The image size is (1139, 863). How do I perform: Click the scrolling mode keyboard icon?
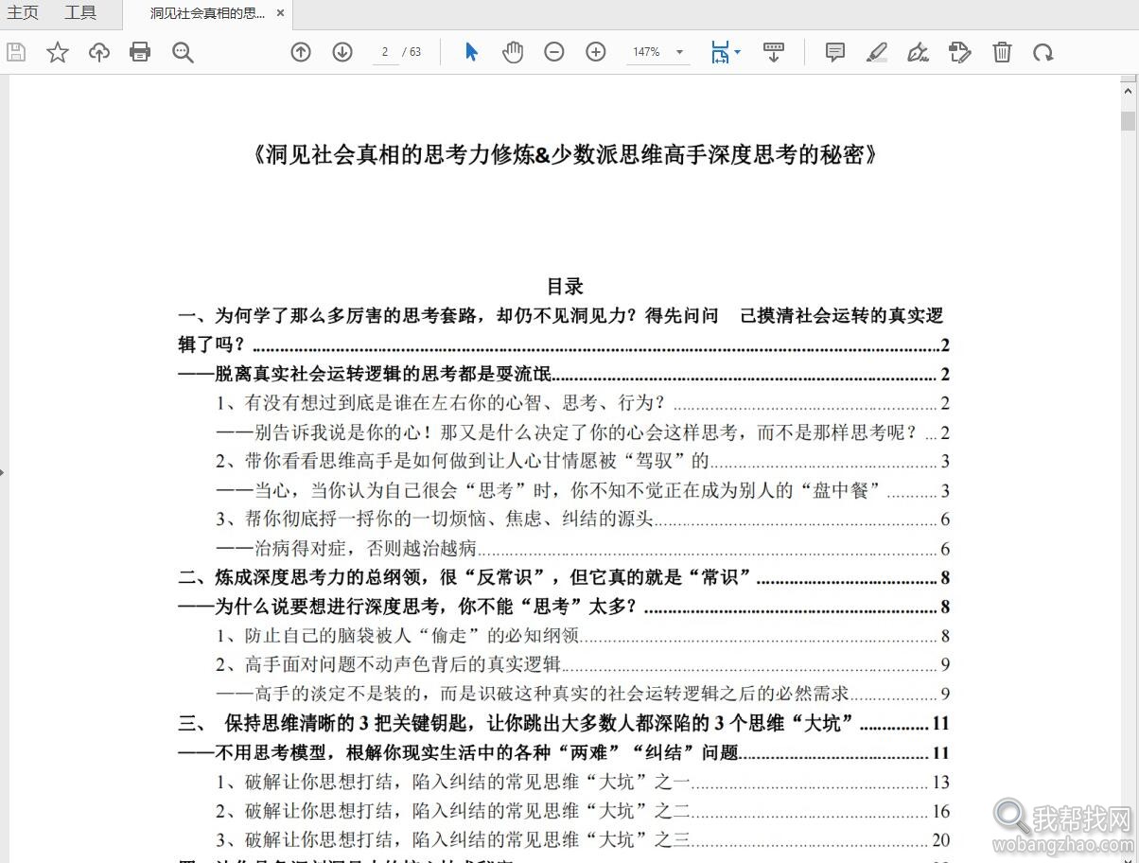(774, 52)
